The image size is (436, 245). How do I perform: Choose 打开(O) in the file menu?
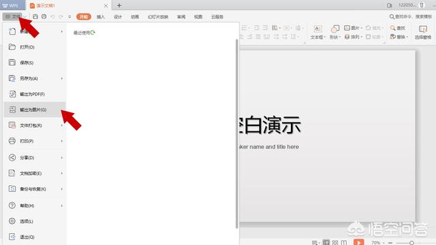35,47
